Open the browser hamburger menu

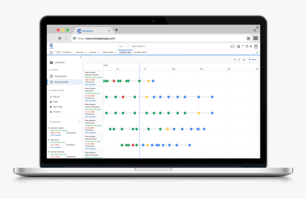255,38
